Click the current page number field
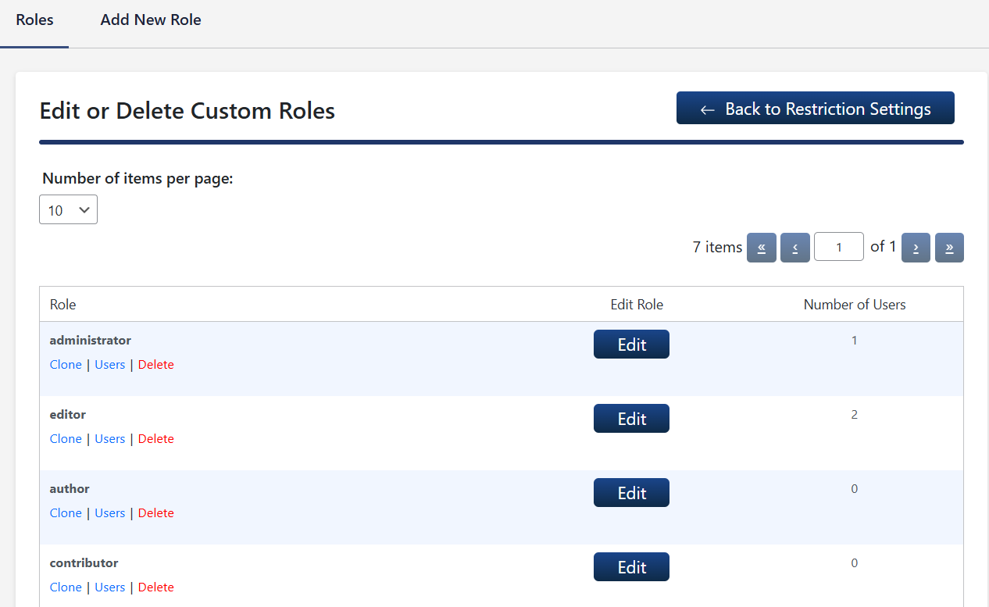Image resolution: width=989 pixels, height=607 pixels. (838, 248)
